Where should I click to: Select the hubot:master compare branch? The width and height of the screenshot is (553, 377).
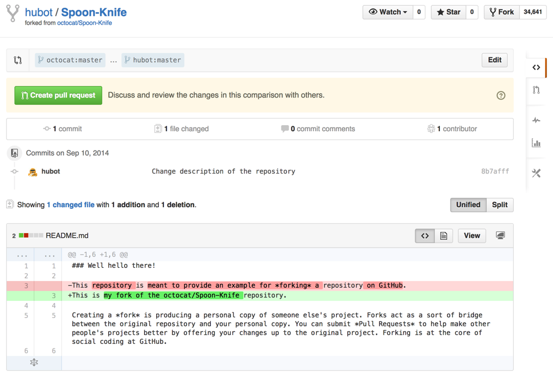pos(153,60)
